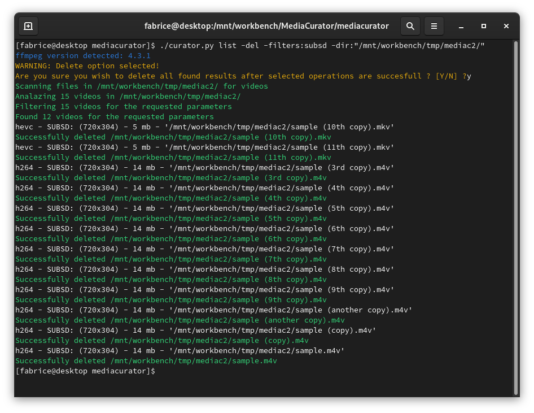The height and width of the screenshot is (413, 534).
Task: Click the ffmpeg version detected line
Action: [x=83, y=56]
